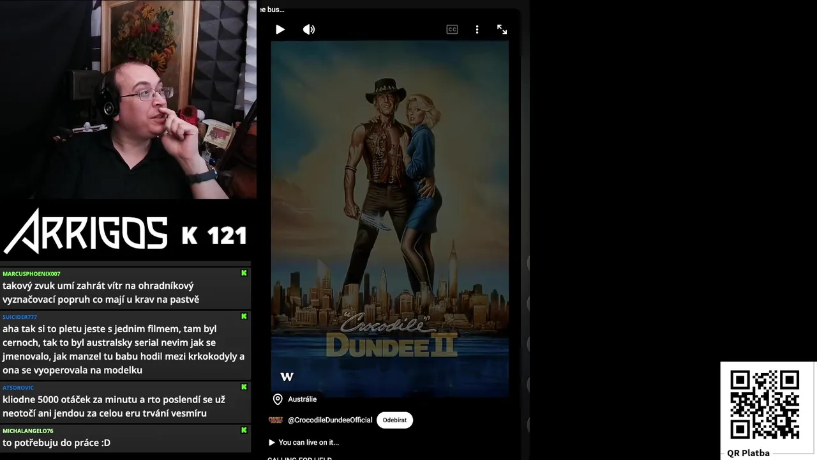The height and width of the screenshot is (460, 817).
Task: Open the @CrocodileDundeeOfficial channel link
Action: pos(330,420)
